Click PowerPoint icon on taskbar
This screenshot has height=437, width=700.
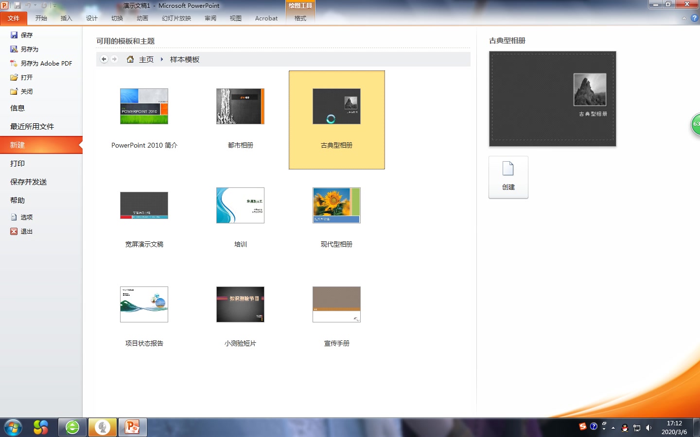(133, 427)
